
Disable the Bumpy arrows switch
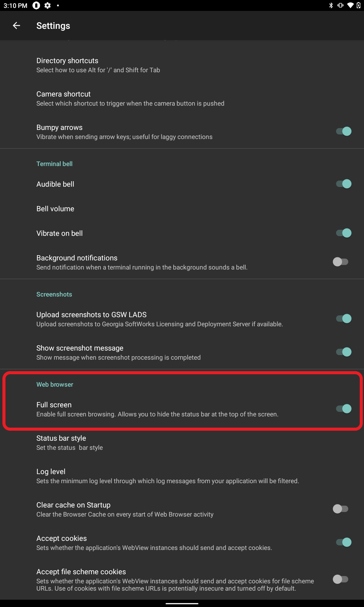click(x=344, y=131)
